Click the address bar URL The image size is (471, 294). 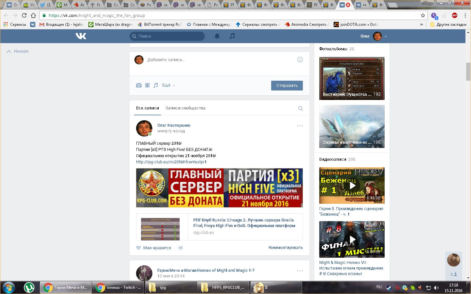(x=96, y=15)
